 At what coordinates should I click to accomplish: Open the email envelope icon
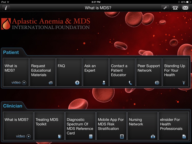(x=185, y=8)
